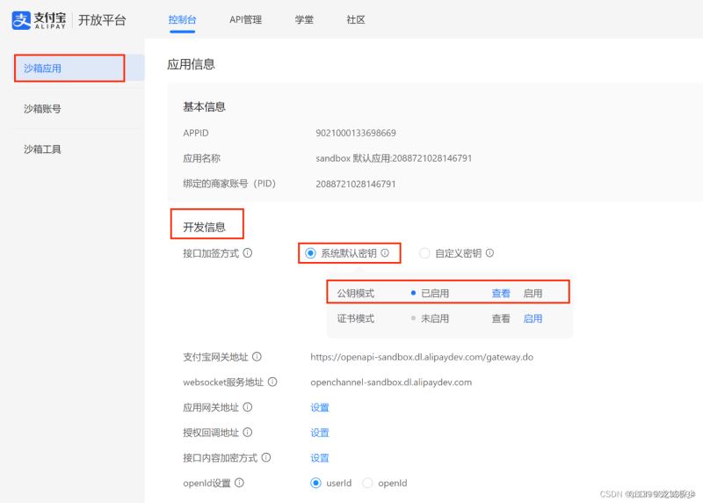Click 启用 for 公钥模式 row
Image resolution: width=703 pixels, height=503 pixels.
tap(533, 294)
